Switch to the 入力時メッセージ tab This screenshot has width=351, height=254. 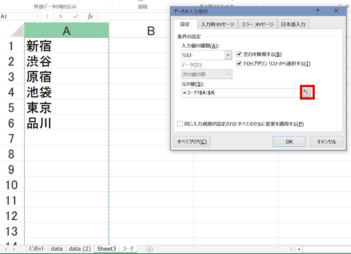click(217, 24)
